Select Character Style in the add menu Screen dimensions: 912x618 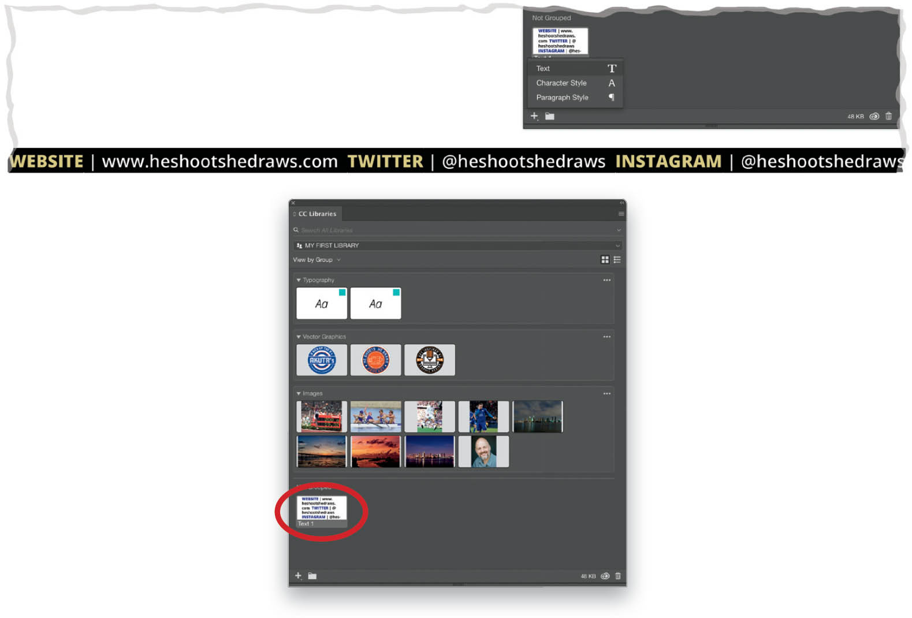pos(575,83)
